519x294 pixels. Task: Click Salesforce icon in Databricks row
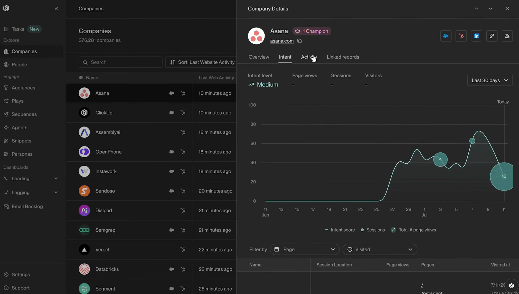click(172, 269)
